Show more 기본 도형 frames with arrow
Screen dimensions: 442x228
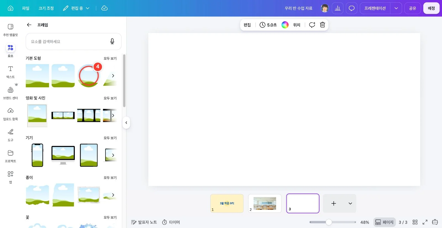(113, 76)
